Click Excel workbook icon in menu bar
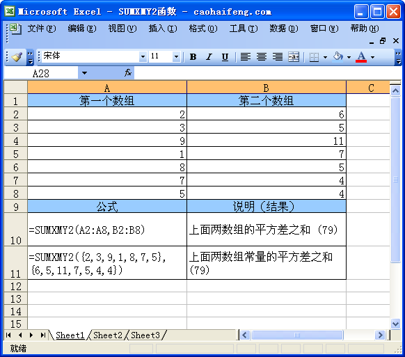 15,29
